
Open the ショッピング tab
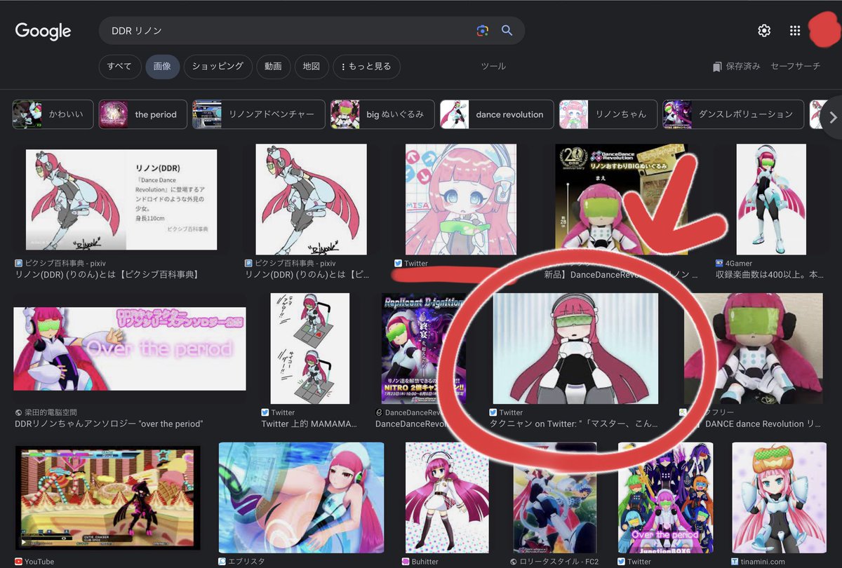[218, 67]
